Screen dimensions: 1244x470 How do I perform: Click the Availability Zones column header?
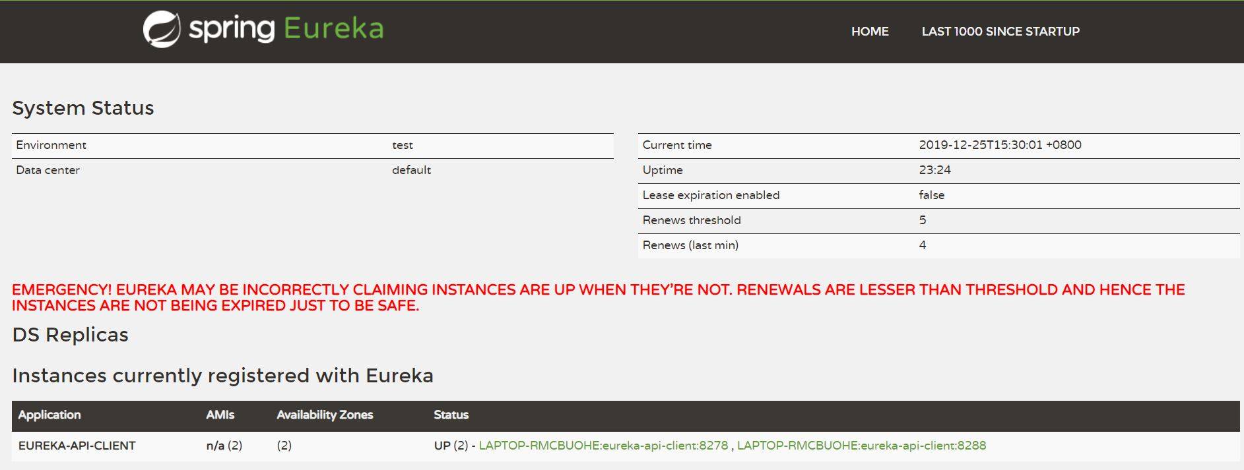(x=325, y=415)
